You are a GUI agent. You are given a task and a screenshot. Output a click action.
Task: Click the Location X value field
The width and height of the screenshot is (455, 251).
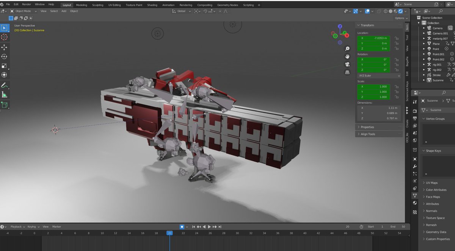[x=373, y=38]
